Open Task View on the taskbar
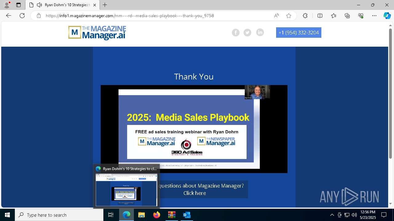The width and height of the screenshot is (394, 221). [111, 215]
